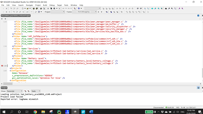The height and width of the screenshot is (114, 203).
Task: Click the Output panel window layout icon
Action: [x=198, y=88]
